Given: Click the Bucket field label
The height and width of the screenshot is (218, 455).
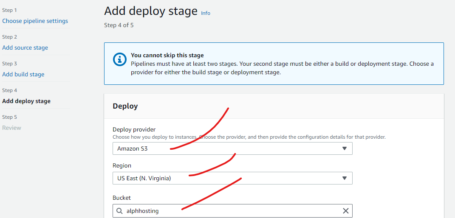Looking at the screenshot, I should pyautogui.click(x=122, y=198).
